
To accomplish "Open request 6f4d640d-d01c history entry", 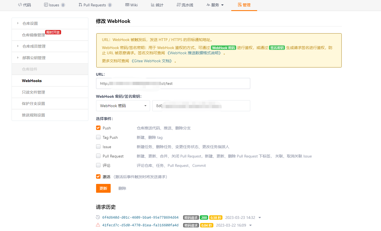I will coord(140,218).
